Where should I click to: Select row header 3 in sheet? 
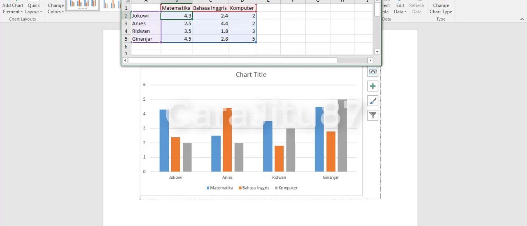point(126,23)
